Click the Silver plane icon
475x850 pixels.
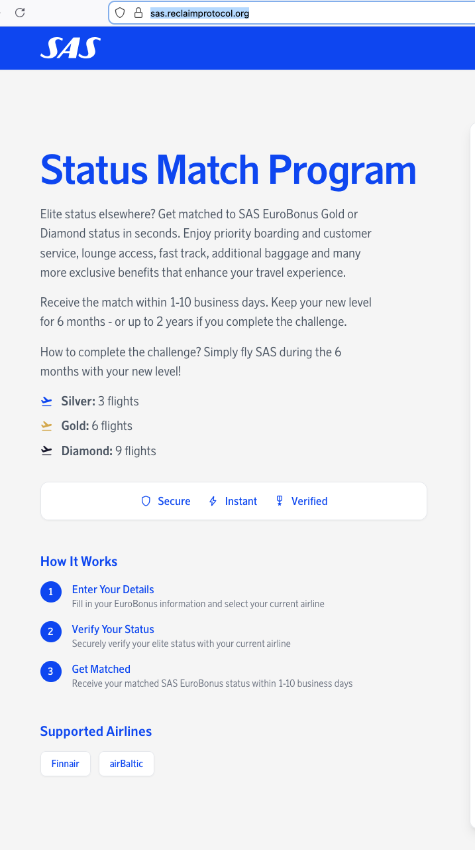pos(46,401)
